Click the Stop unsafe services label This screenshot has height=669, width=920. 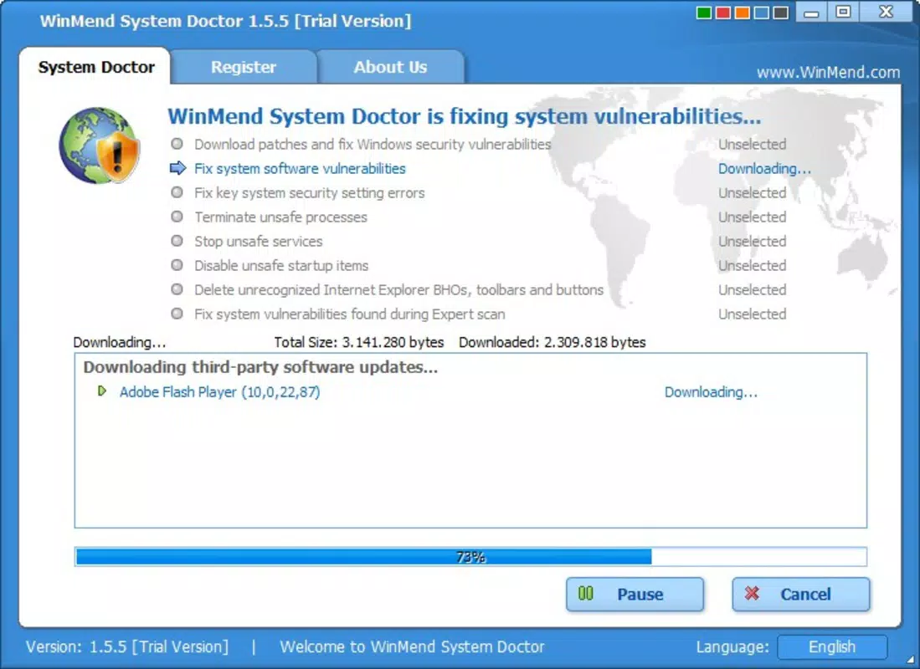tap(258, 241)
